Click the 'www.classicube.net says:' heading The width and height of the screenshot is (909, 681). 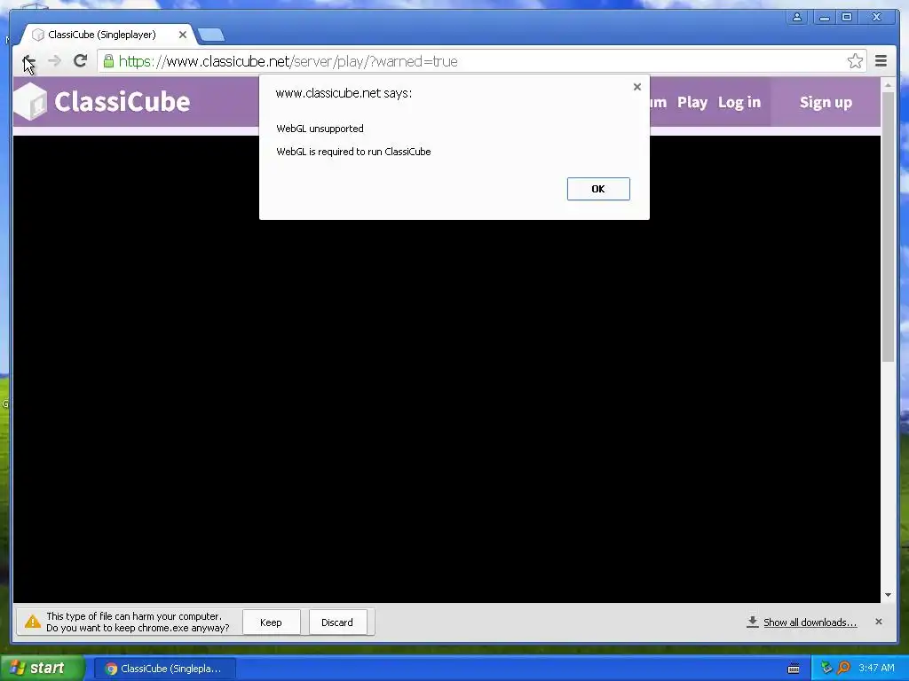(344, 93)
